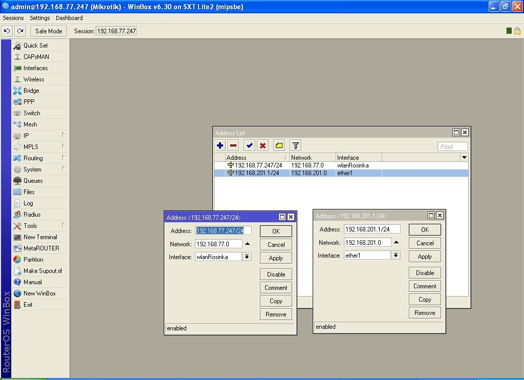Expand the System submenu
The width and height of the screenshot is (524, 380).
pos(63,168)
